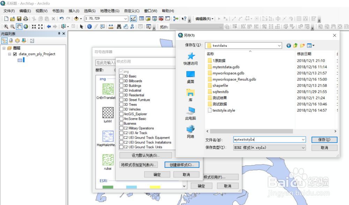Click the 保存(S) button
349x205 pixels.
pyautogui.click(x=324, y=140)
